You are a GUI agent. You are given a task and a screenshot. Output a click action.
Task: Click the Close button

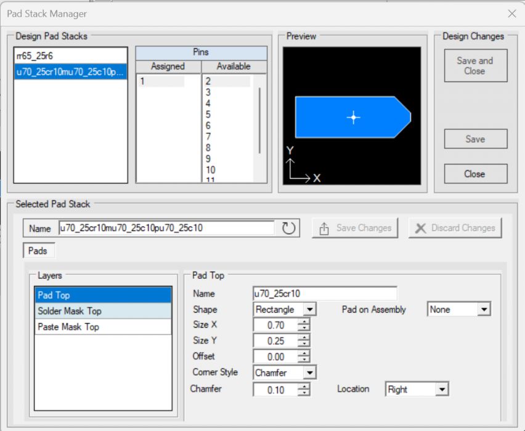coord(475,174)
